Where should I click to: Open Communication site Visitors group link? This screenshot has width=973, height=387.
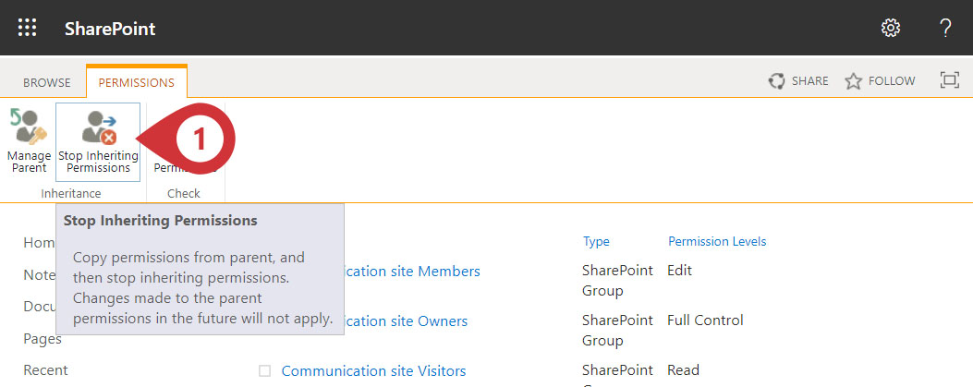(x=373, y=371)
